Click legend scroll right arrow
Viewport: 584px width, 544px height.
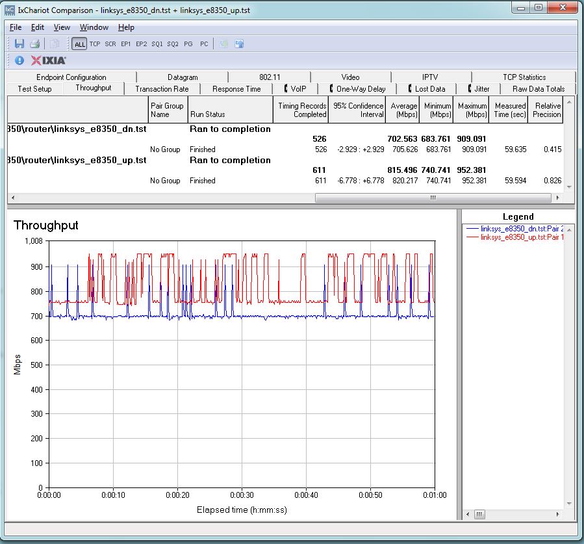(557, 514)
